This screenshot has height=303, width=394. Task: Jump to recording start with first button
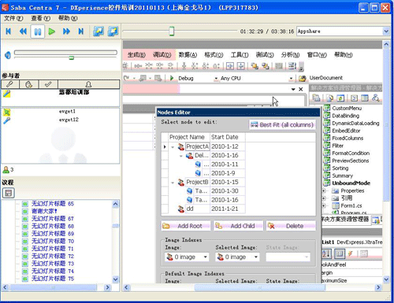tap(9, 31)
